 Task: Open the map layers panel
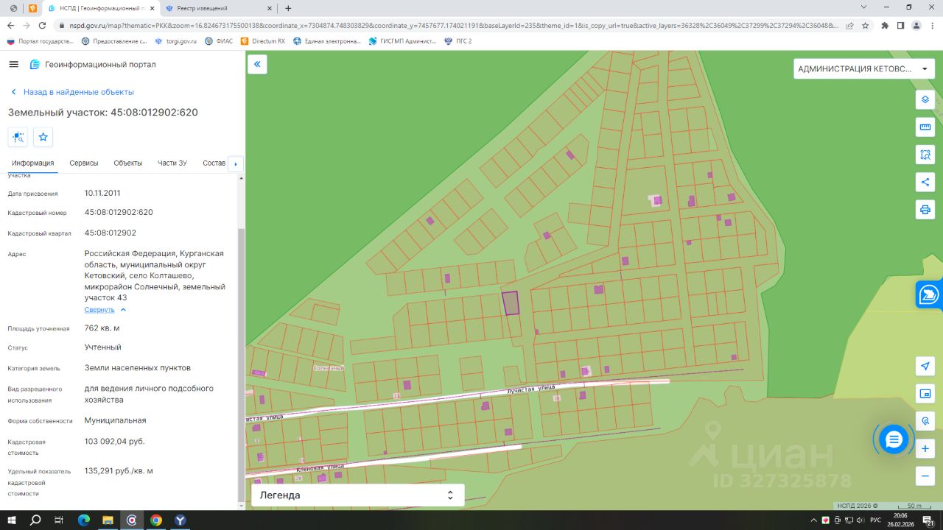click(x=925, y=99)
